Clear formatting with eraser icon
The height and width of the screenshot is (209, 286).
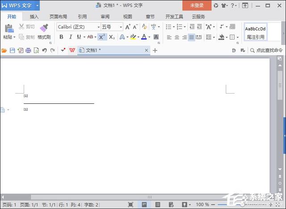tap(144, 27)
